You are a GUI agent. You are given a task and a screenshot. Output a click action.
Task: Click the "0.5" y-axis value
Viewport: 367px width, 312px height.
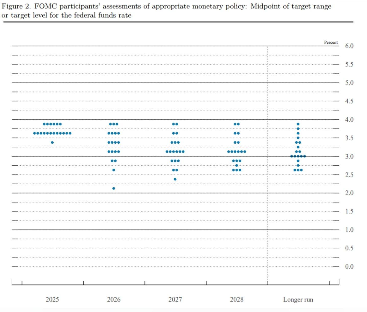point(349,248)
